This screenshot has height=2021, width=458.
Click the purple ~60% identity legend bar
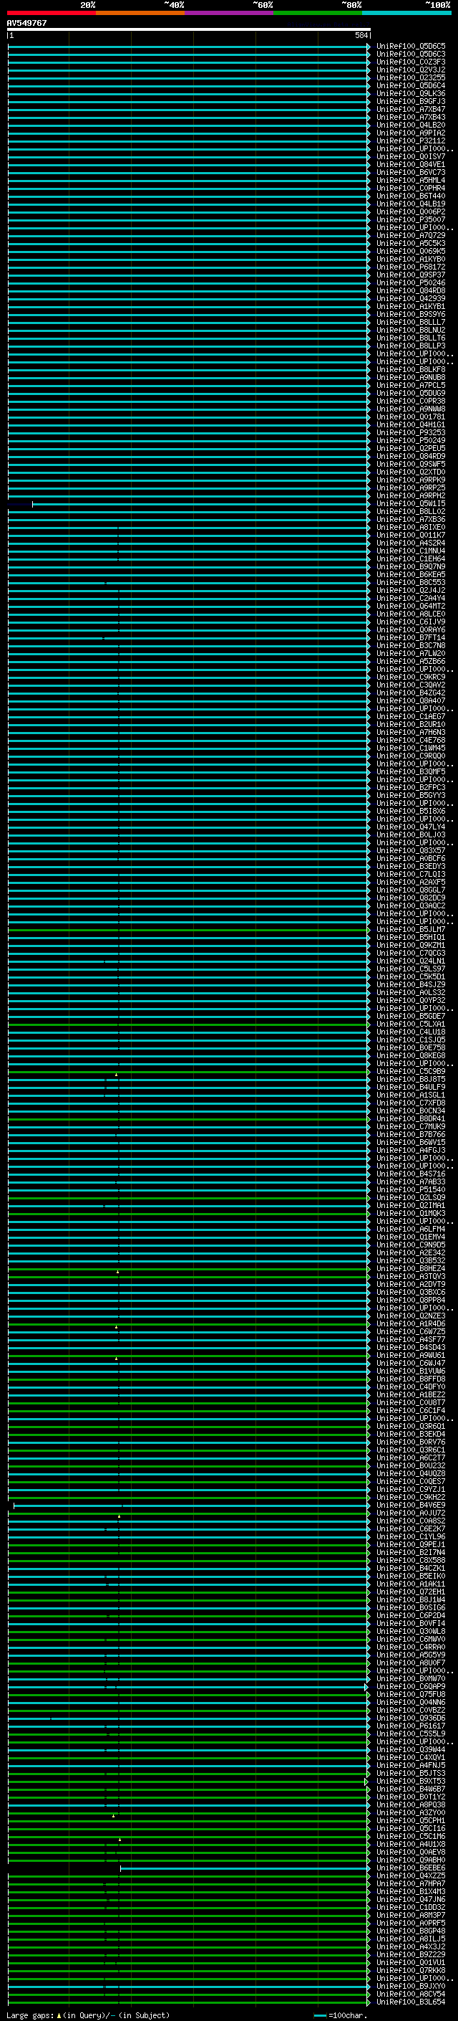point(230,13)
